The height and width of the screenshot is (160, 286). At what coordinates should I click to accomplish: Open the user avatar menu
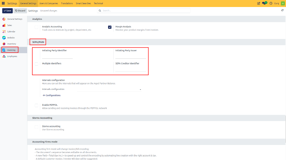(283, 3)
